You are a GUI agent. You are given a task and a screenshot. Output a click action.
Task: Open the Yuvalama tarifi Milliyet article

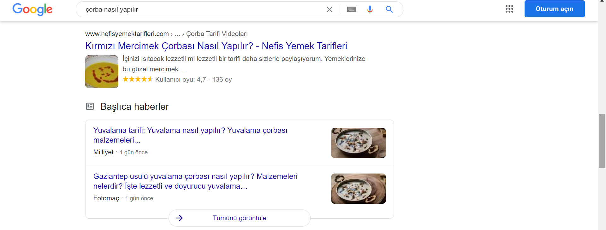click(190, 135)
